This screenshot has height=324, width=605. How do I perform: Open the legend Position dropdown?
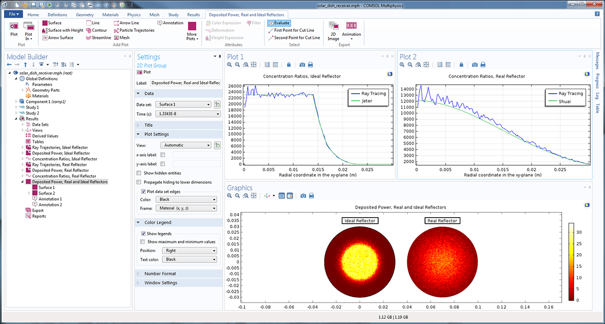click(x=189, y=250)
